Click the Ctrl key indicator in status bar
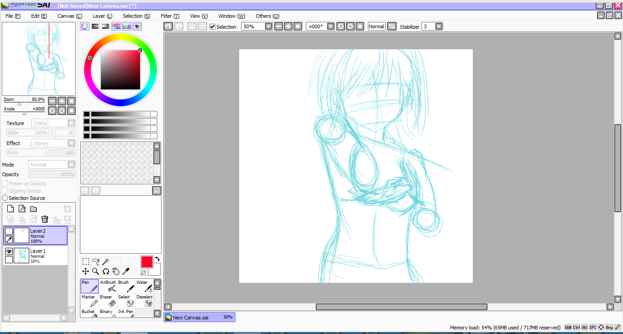 576,328
